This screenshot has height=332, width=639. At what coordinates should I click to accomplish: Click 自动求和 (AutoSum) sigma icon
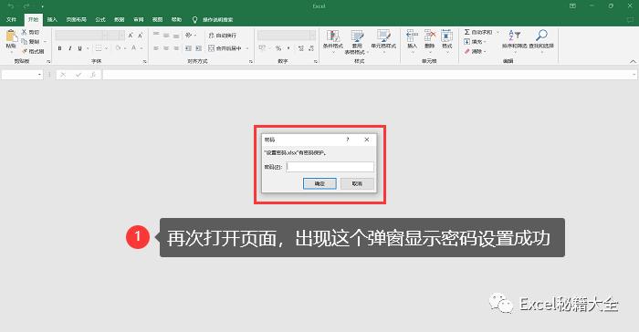(467, 32)
